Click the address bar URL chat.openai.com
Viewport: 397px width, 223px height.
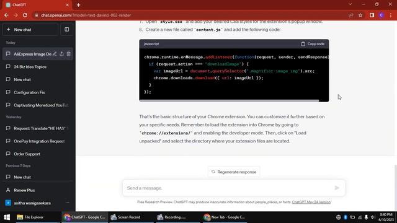coord(86,15)
